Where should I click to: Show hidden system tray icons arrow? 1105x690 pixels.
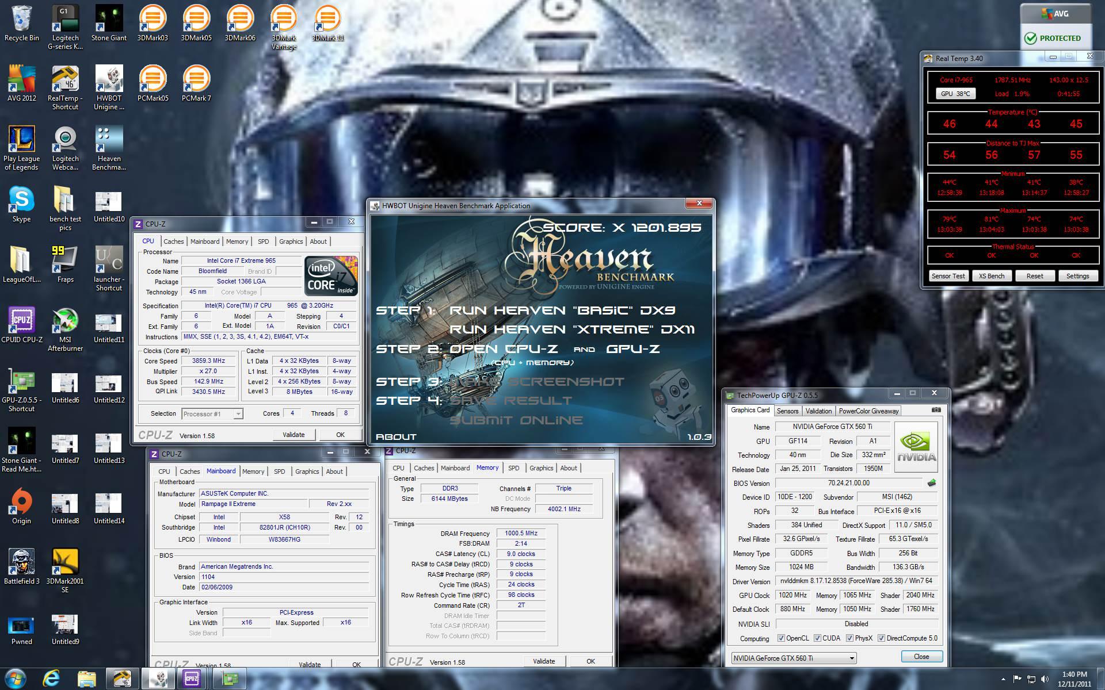click(1004, 680)
